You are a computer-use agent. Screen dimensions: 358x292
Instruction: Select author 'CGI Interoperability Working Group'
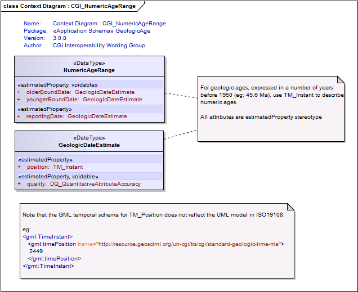(x=99, y=46)
